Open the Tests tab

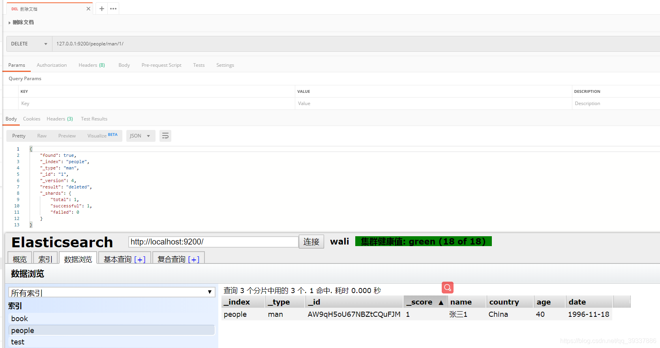[199, 65]
